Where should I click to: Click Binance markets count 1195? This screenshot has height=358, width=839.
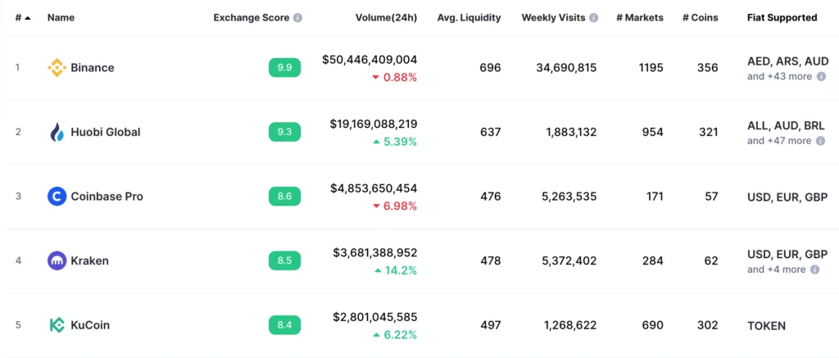(x=651, y=68)
